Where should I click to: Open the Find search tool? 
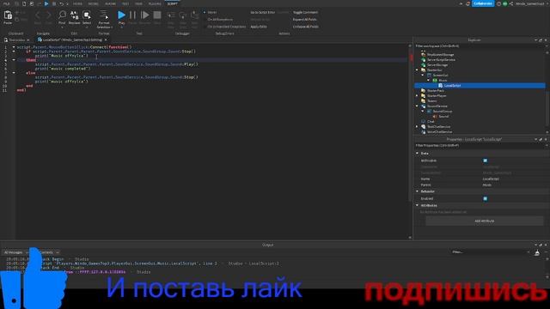[62, 15]
